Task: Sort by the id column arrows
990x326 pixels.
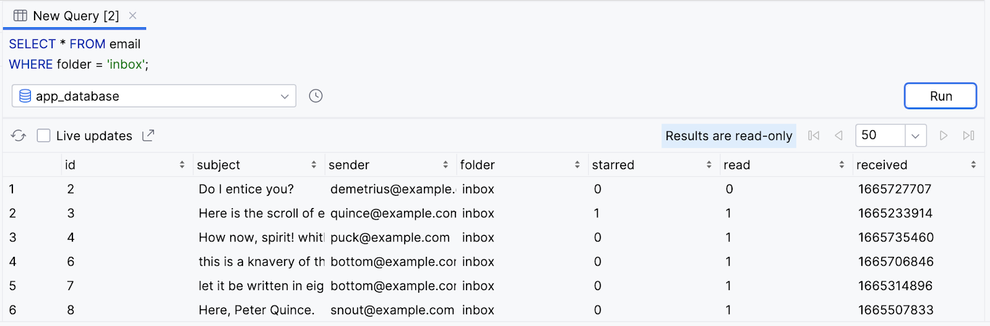Action: 182,165
